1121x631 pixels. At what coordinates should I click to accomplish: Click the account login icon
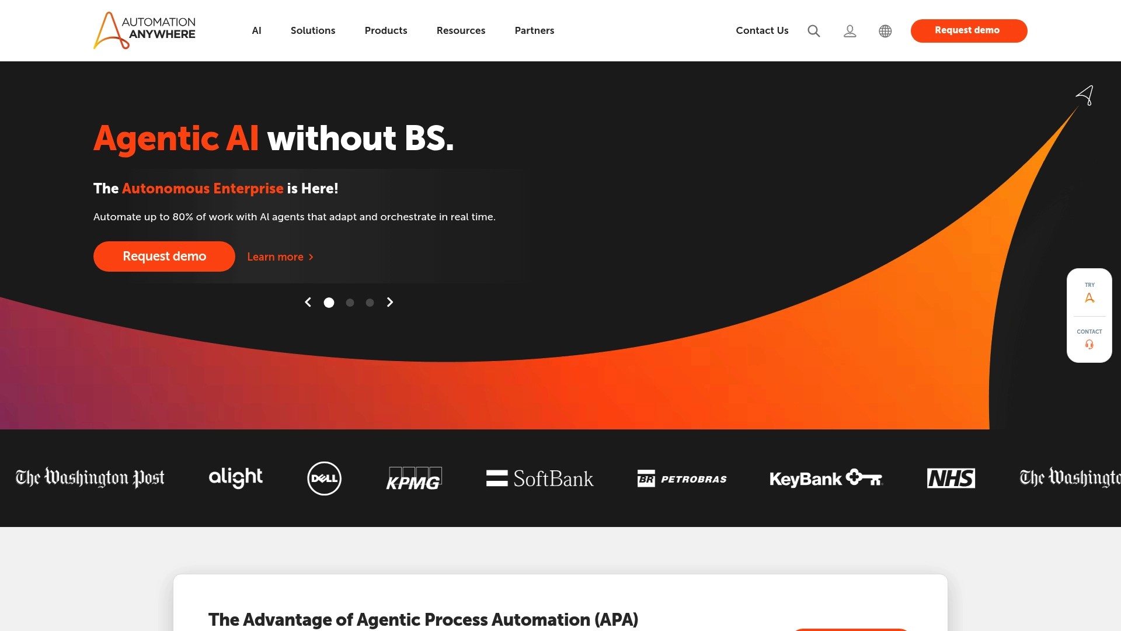click(x=850, y=31)
